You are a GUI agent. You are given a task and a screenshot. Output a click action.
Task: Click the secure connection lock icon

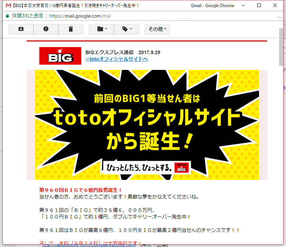pyautogui.click(x=7, y=16)
